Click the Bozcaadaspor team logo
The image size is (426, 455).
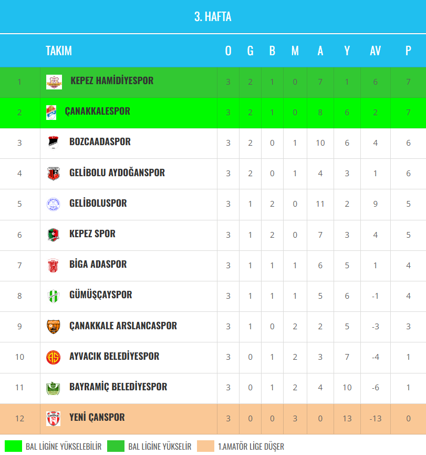[53, 143]
